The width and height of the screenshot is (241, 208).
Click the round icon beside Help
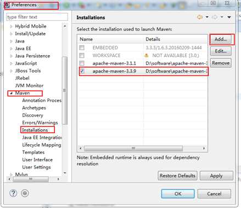click(x=25, y=193)
